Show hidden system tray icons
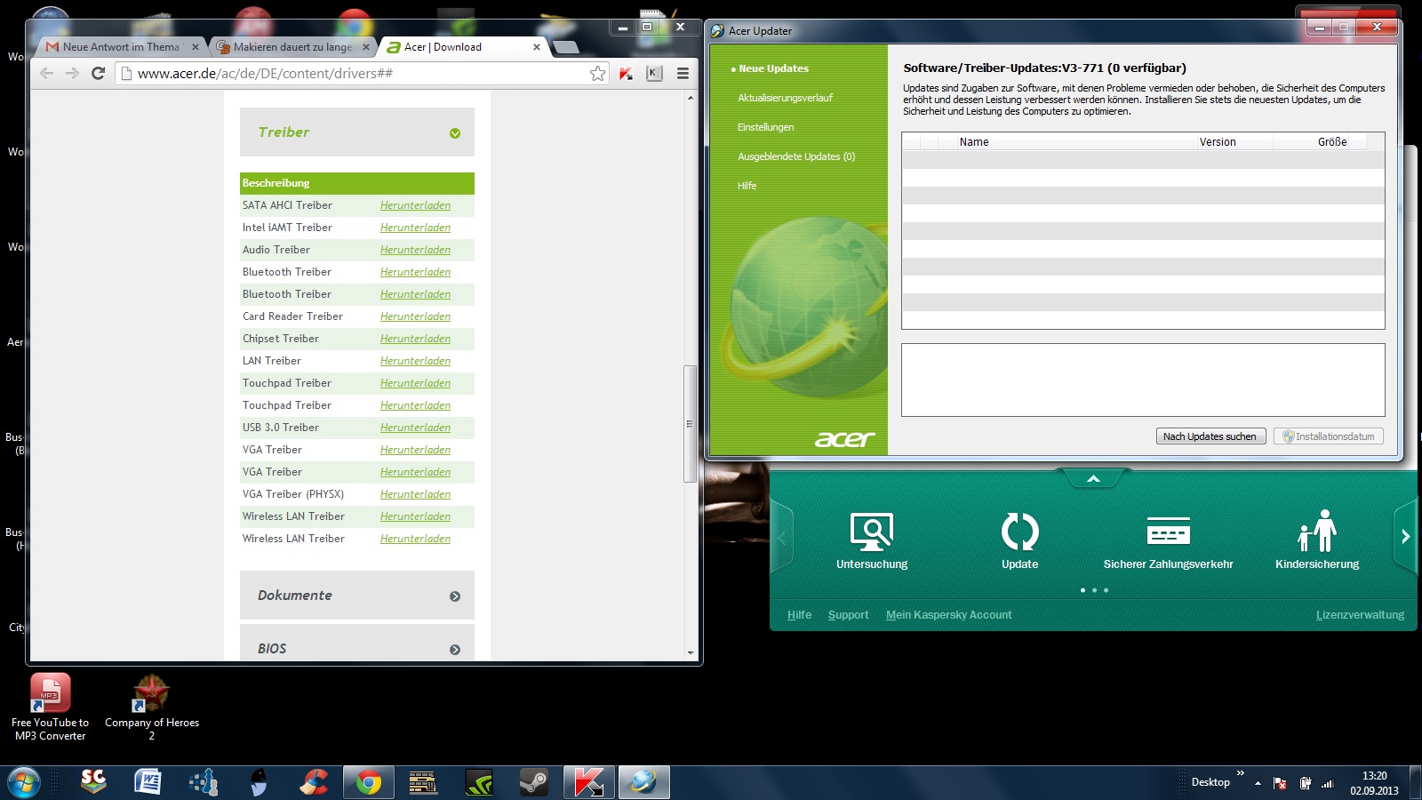 pyautogui.click(x=1258, y=783)
